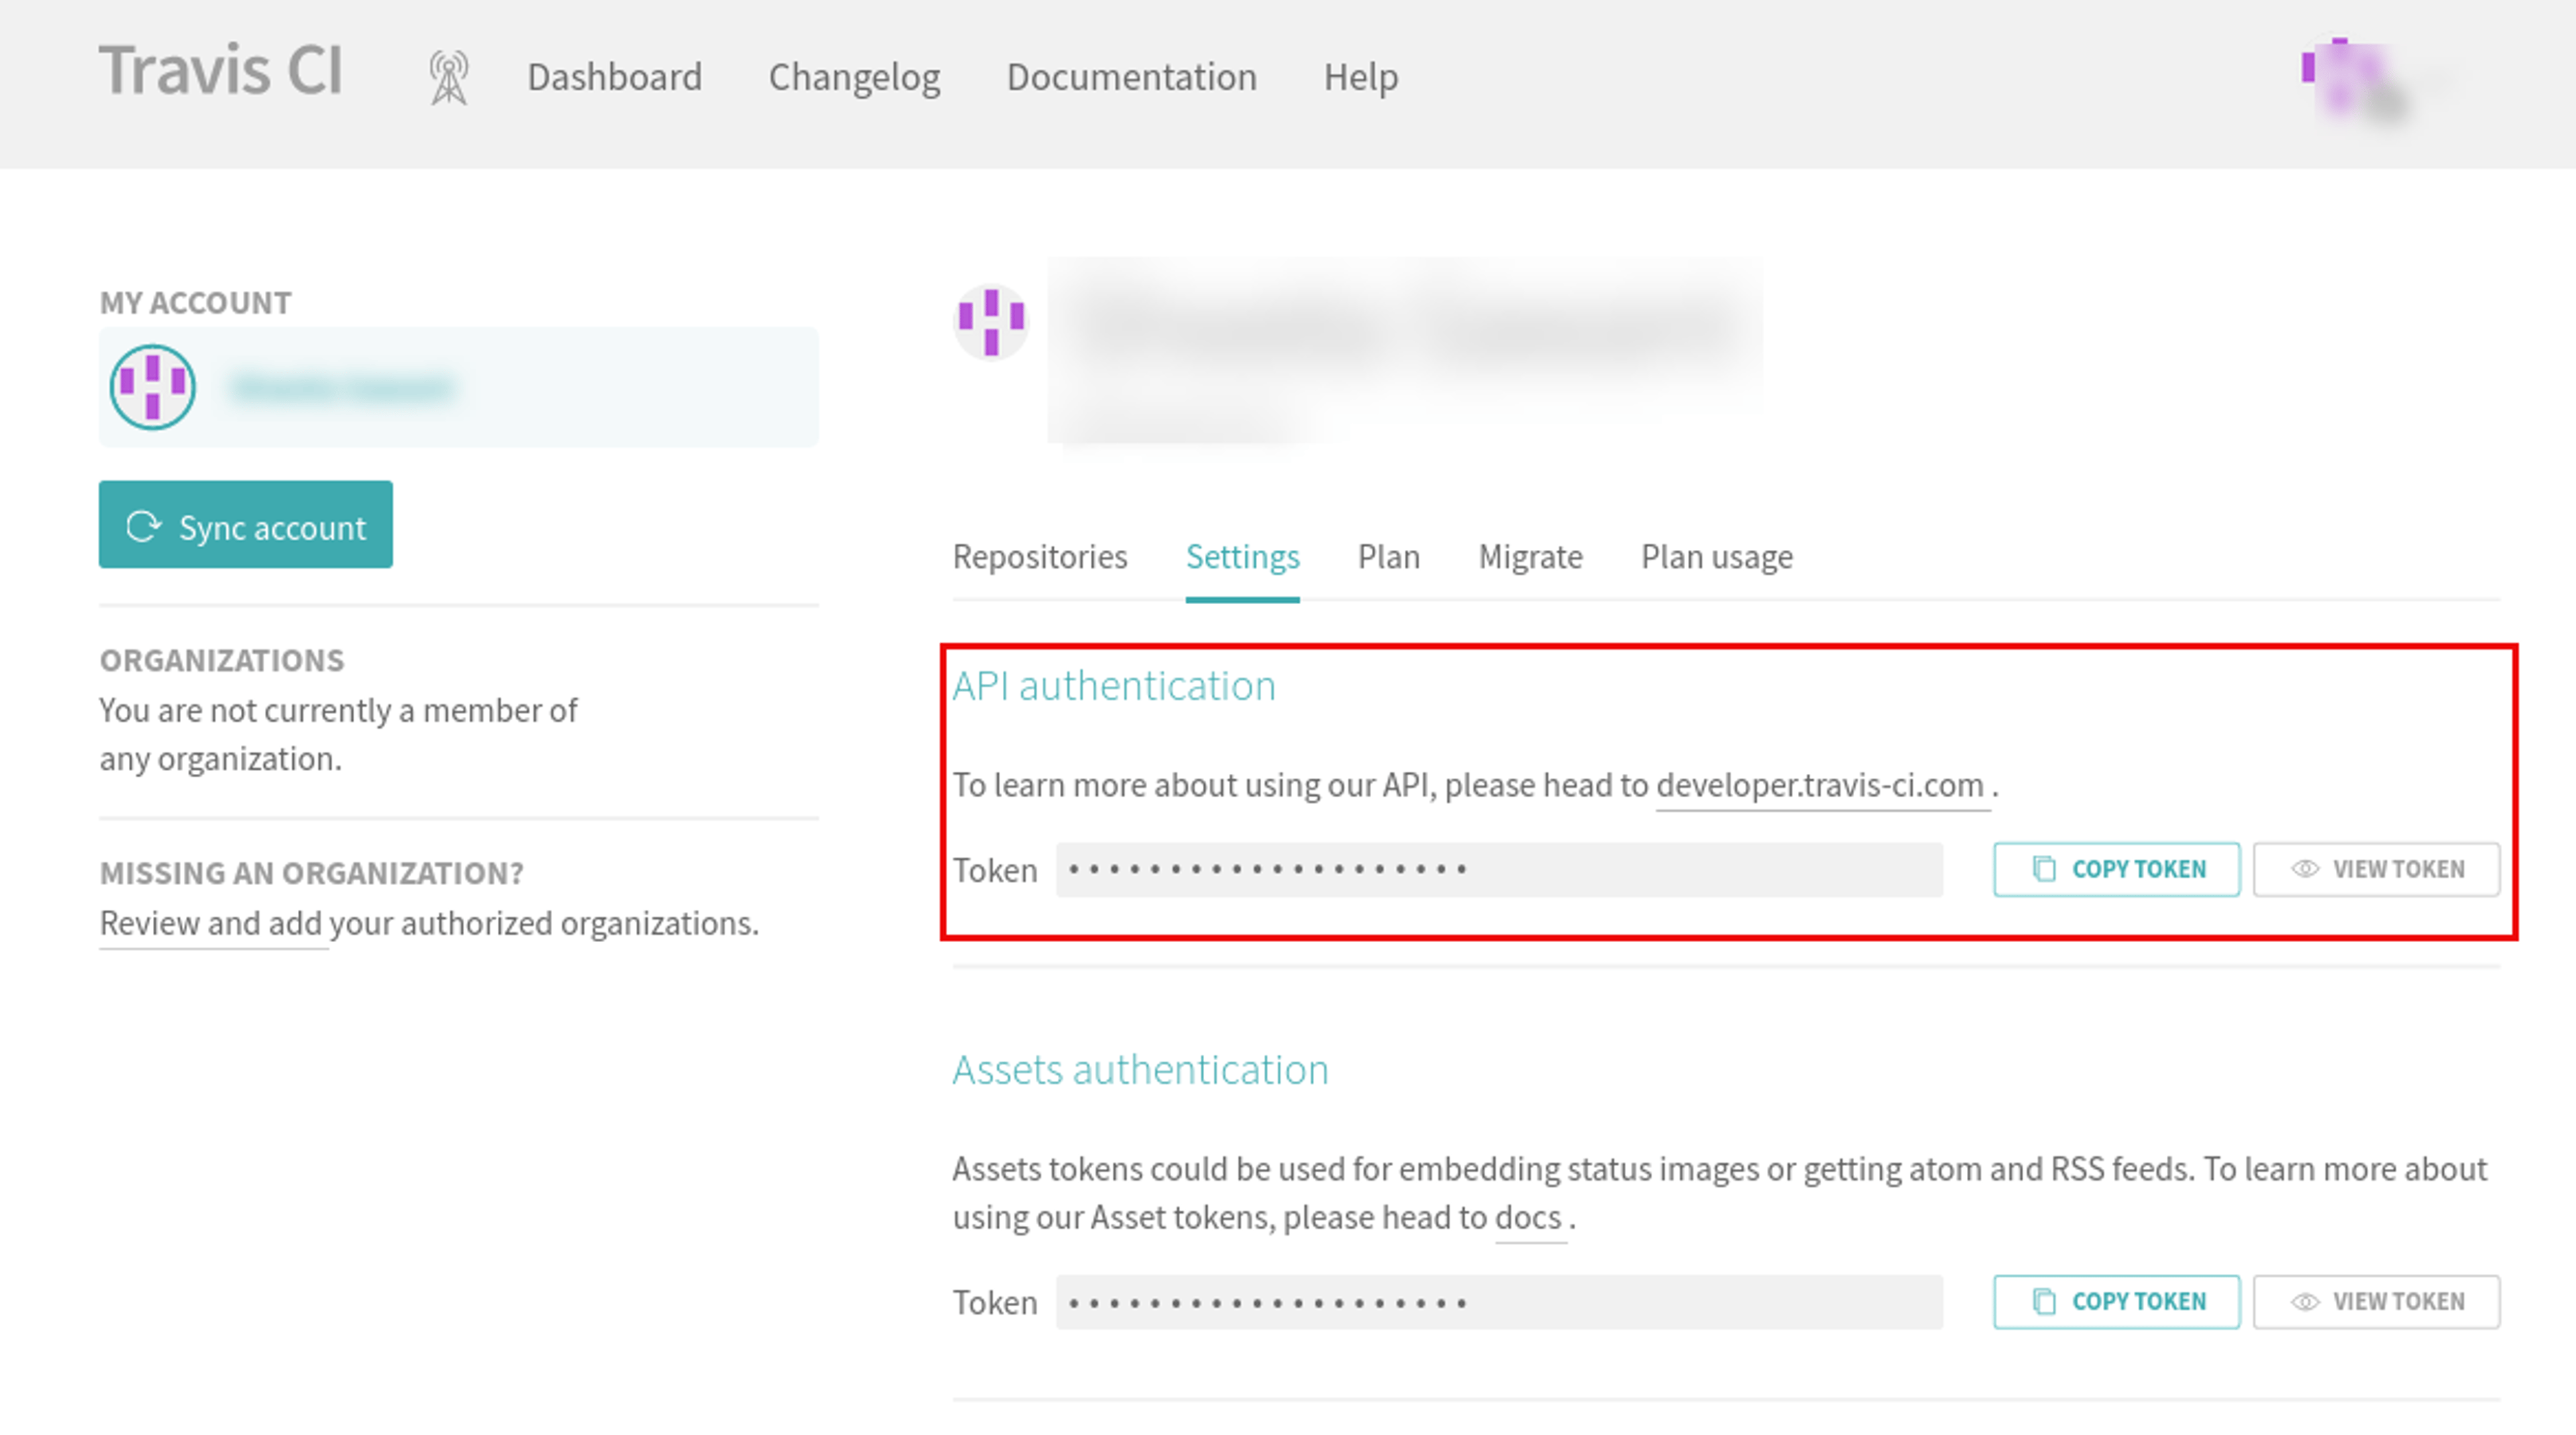
Task: Reveal the API token with View Token
Action: click(2376, 868)
